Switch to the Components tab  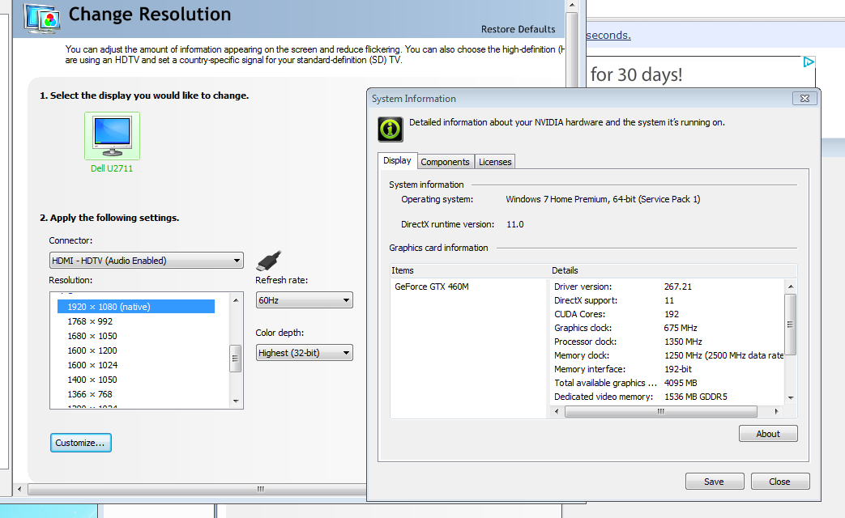445,162
